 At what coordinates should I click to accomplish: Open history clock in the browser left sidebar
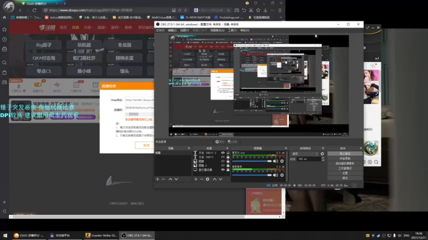(4, 39)
